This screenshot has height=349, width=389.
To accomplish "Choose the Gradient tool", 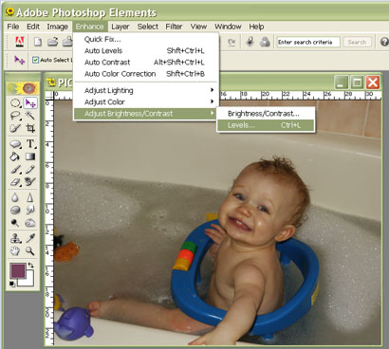I will pyautogui.click(x=30, y=156).
